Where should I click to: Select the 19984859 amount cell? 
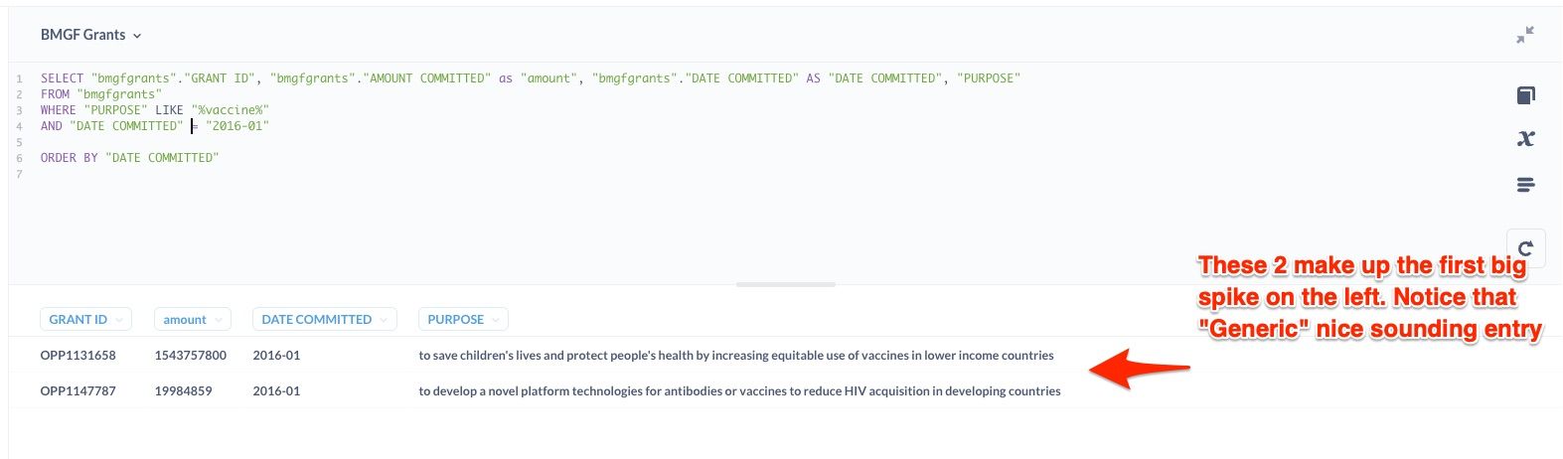coord(184,390)
